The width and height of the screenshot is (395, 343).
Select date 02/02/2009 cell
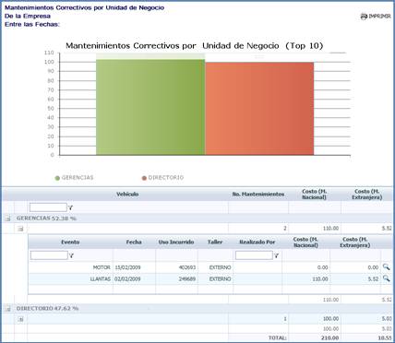tap(127, 278)
